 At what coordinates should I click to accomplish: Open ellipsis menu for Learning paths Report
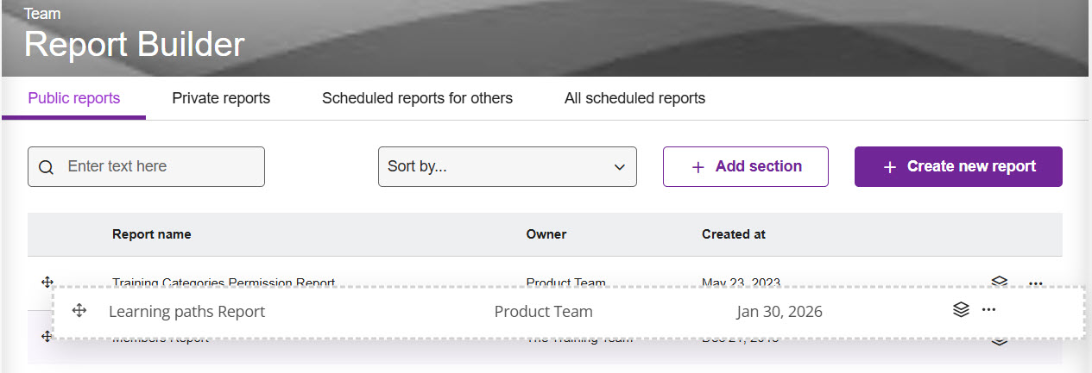click(989, 310)
